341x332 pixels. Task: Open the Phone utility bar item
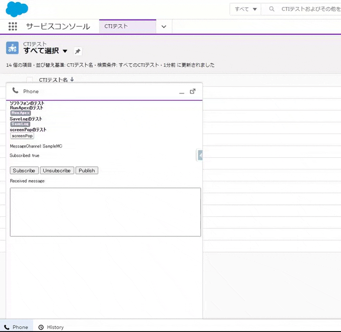[16, 327]
